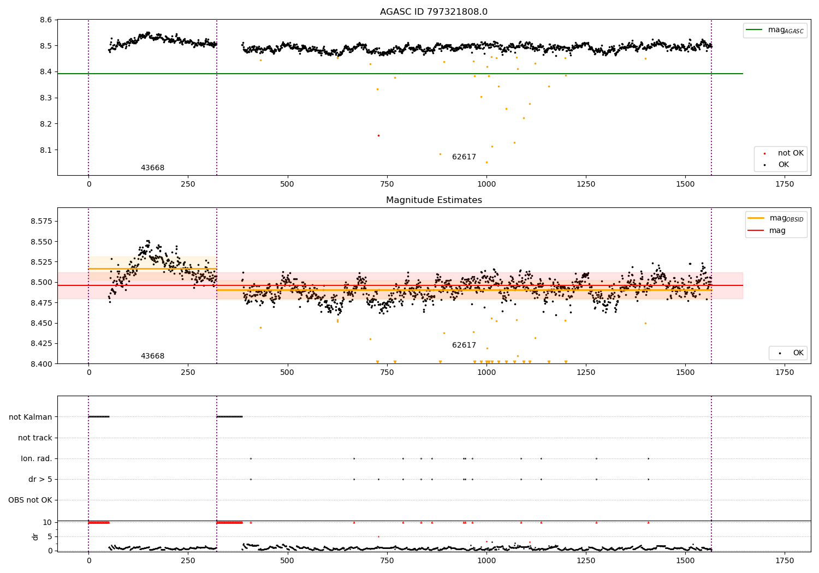This screenshot has height=573, width=819.
Task: Click the '8.2' y-axis tick label
Action: click(46, 124)
